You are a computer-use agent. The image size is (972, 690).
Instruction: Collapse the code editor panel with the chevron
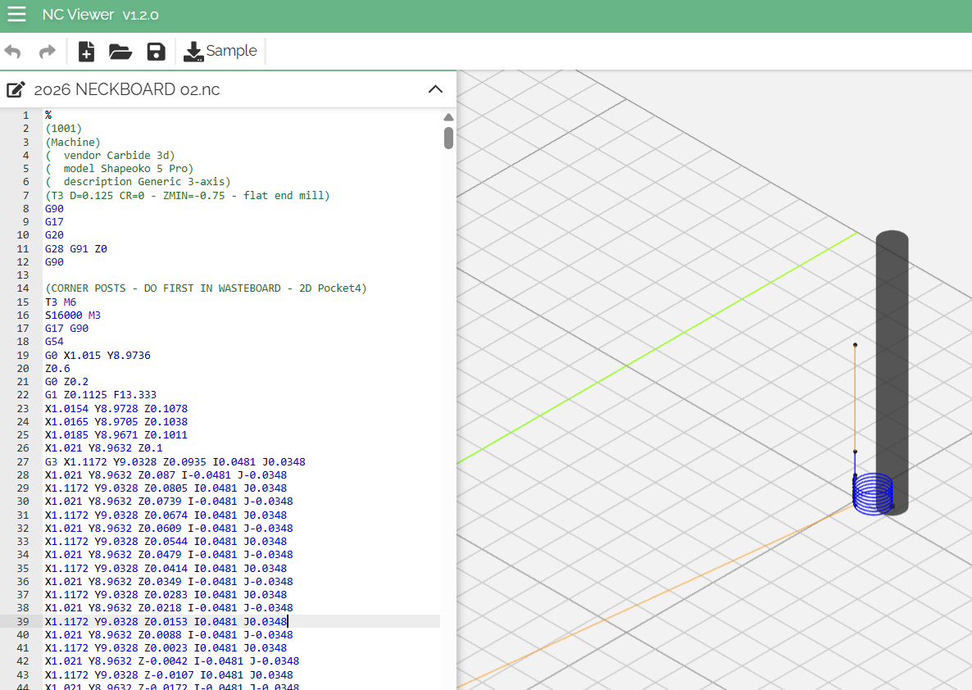[435, 89]
